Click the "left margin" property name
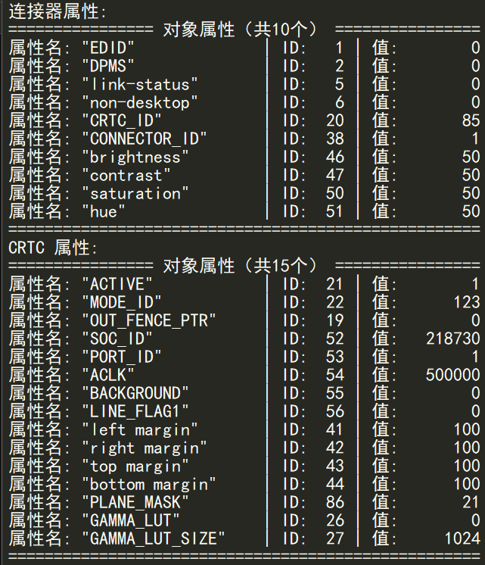The width and height of the screenshot is (485, 565). 140,429
